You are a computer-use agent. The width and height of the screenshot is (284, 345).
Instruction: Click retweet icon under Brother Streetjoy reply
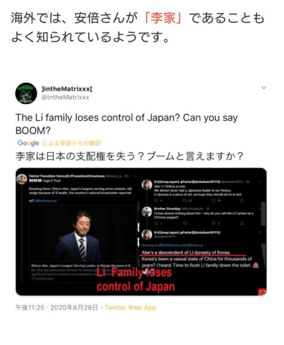[185, 223]
